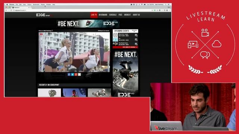Click the EDGEsport logo in header
Viewport: 239px width, 134px height.
(x=44, y=15)
